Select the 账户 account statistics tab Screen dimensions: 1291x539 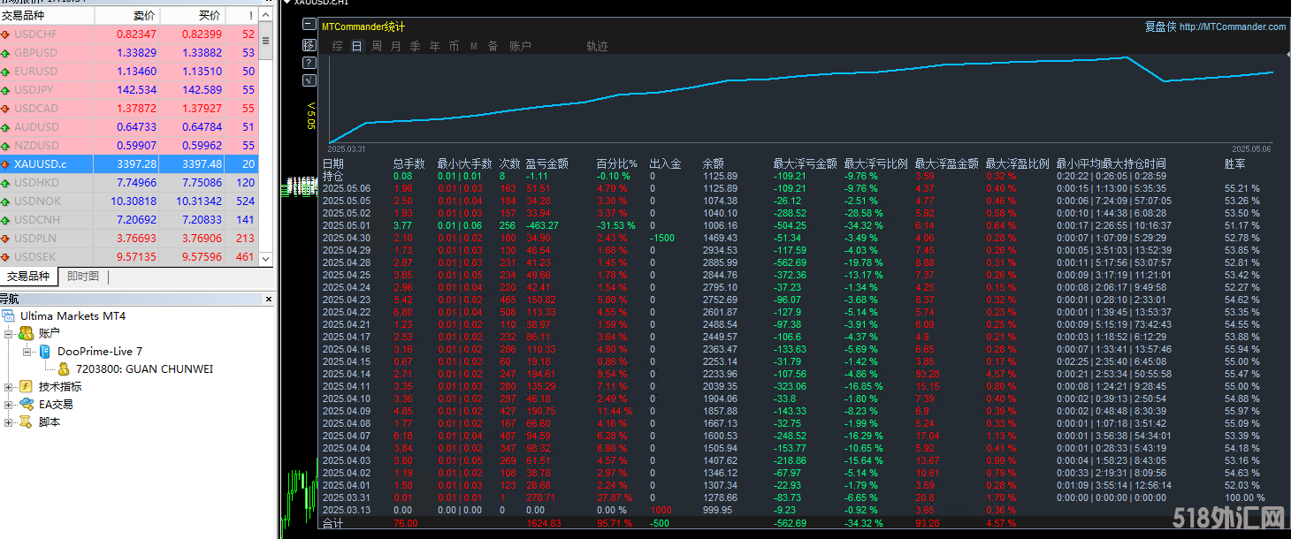(x=521, y=46)
